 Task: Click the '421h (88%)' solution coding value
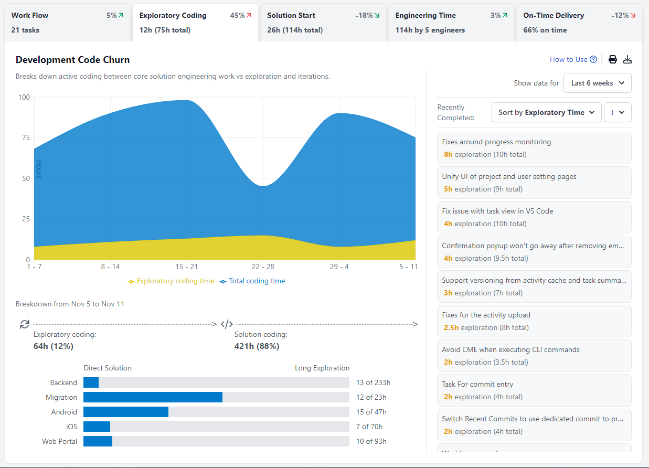pos(257,346)
